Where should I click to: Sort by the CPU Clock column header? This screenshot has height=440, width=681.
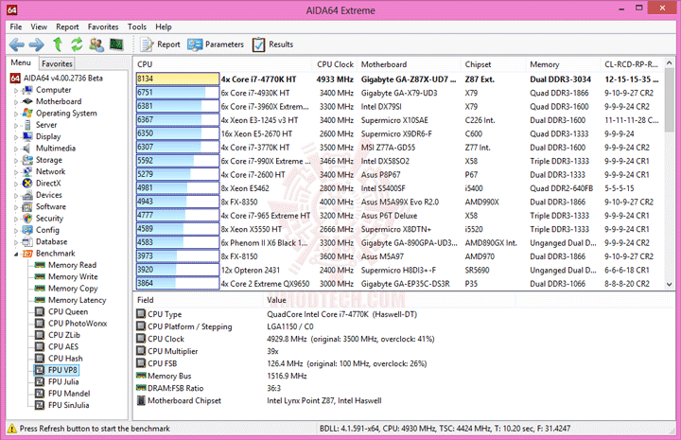point(335,64)
